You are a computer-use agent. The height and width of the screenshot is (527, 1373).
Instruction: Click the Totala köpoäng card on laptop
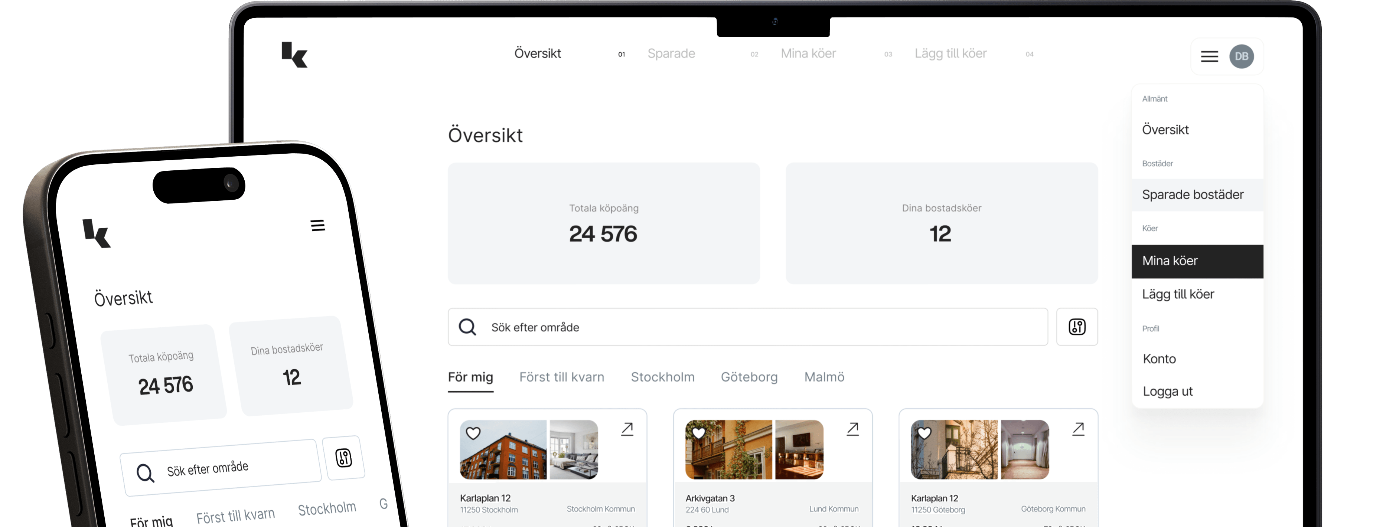coord(603,223)
